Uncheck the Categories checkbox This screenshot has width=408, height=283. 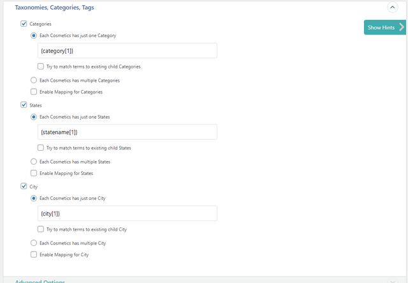[x=24, y=24]
